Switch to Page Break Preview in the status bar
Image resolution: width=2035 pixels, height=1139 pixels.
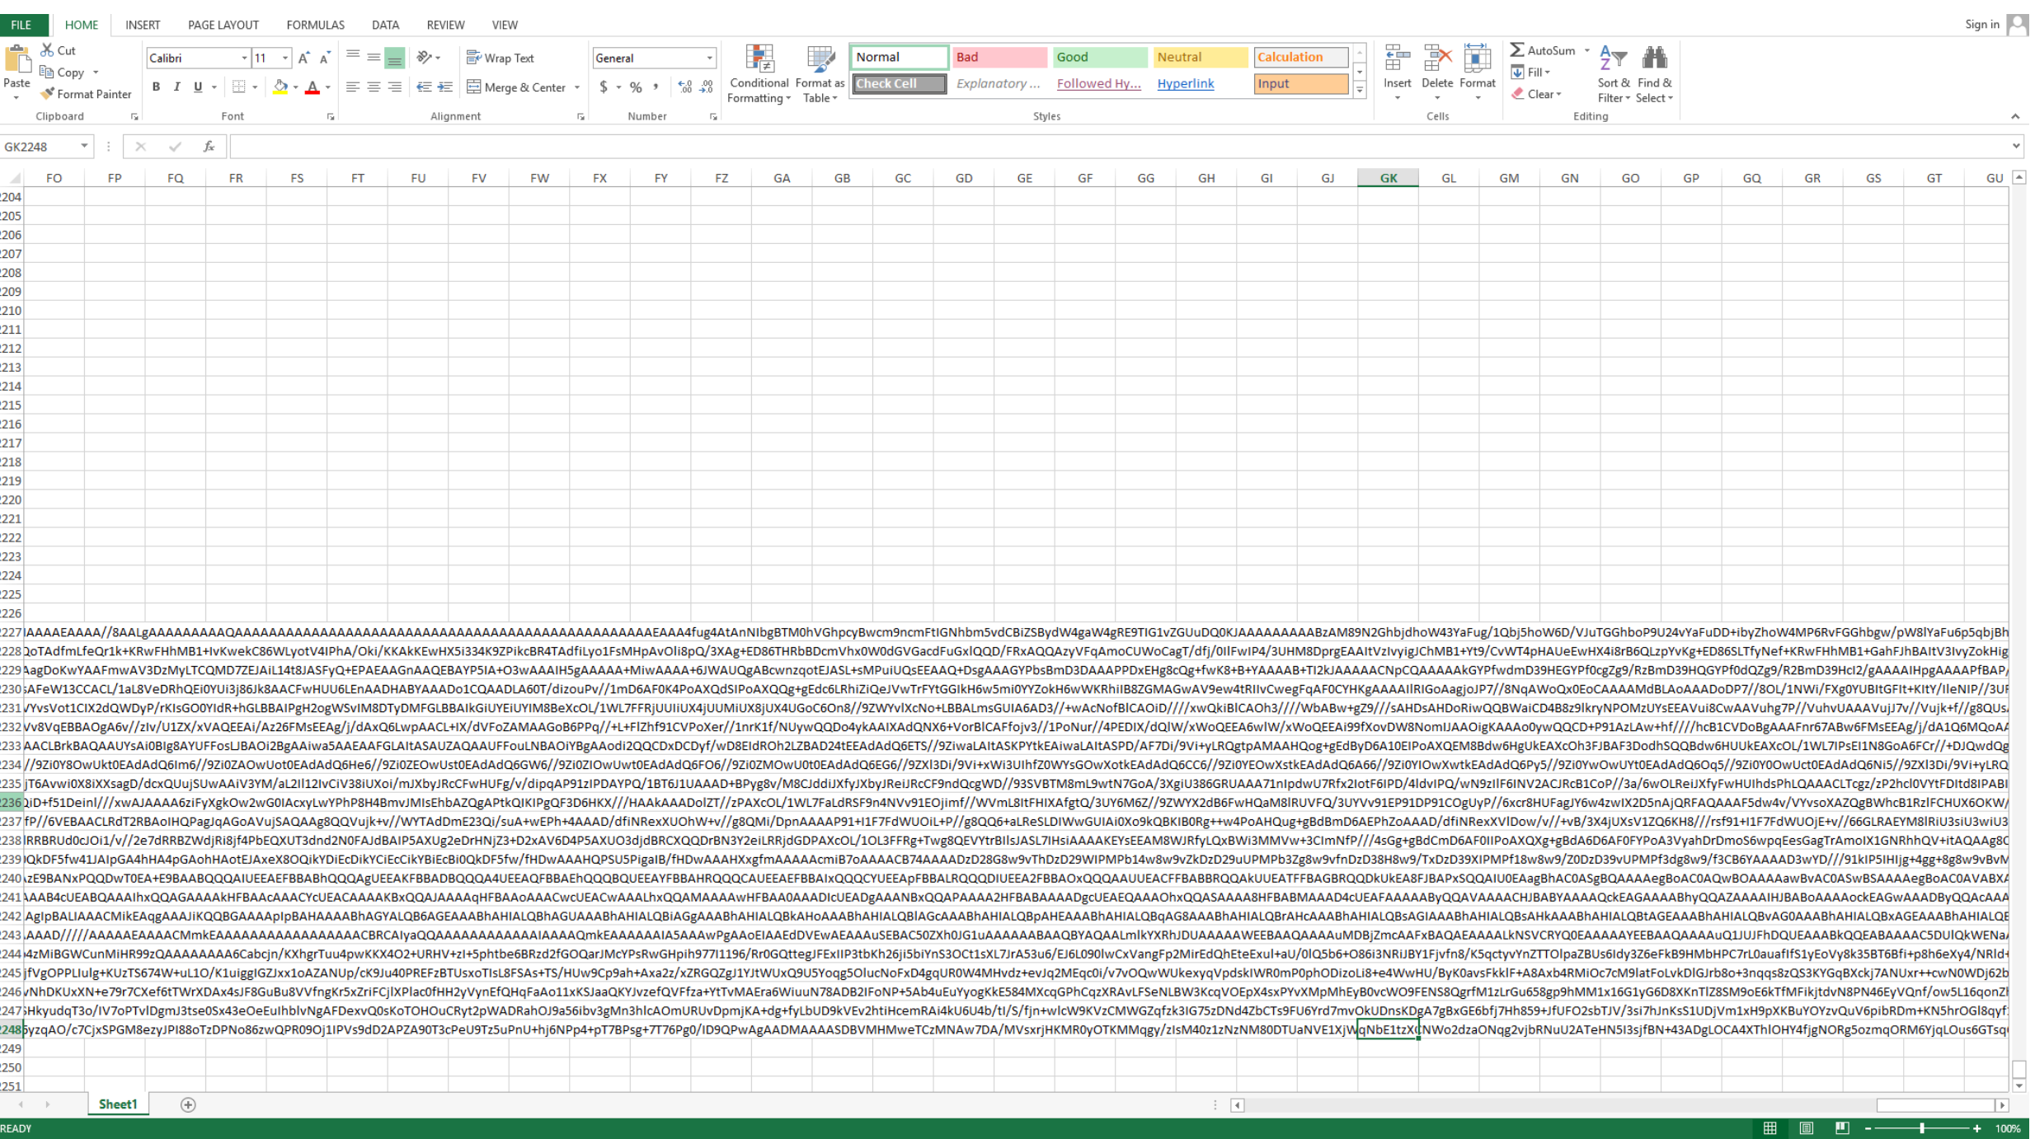pos(1842,1128)
